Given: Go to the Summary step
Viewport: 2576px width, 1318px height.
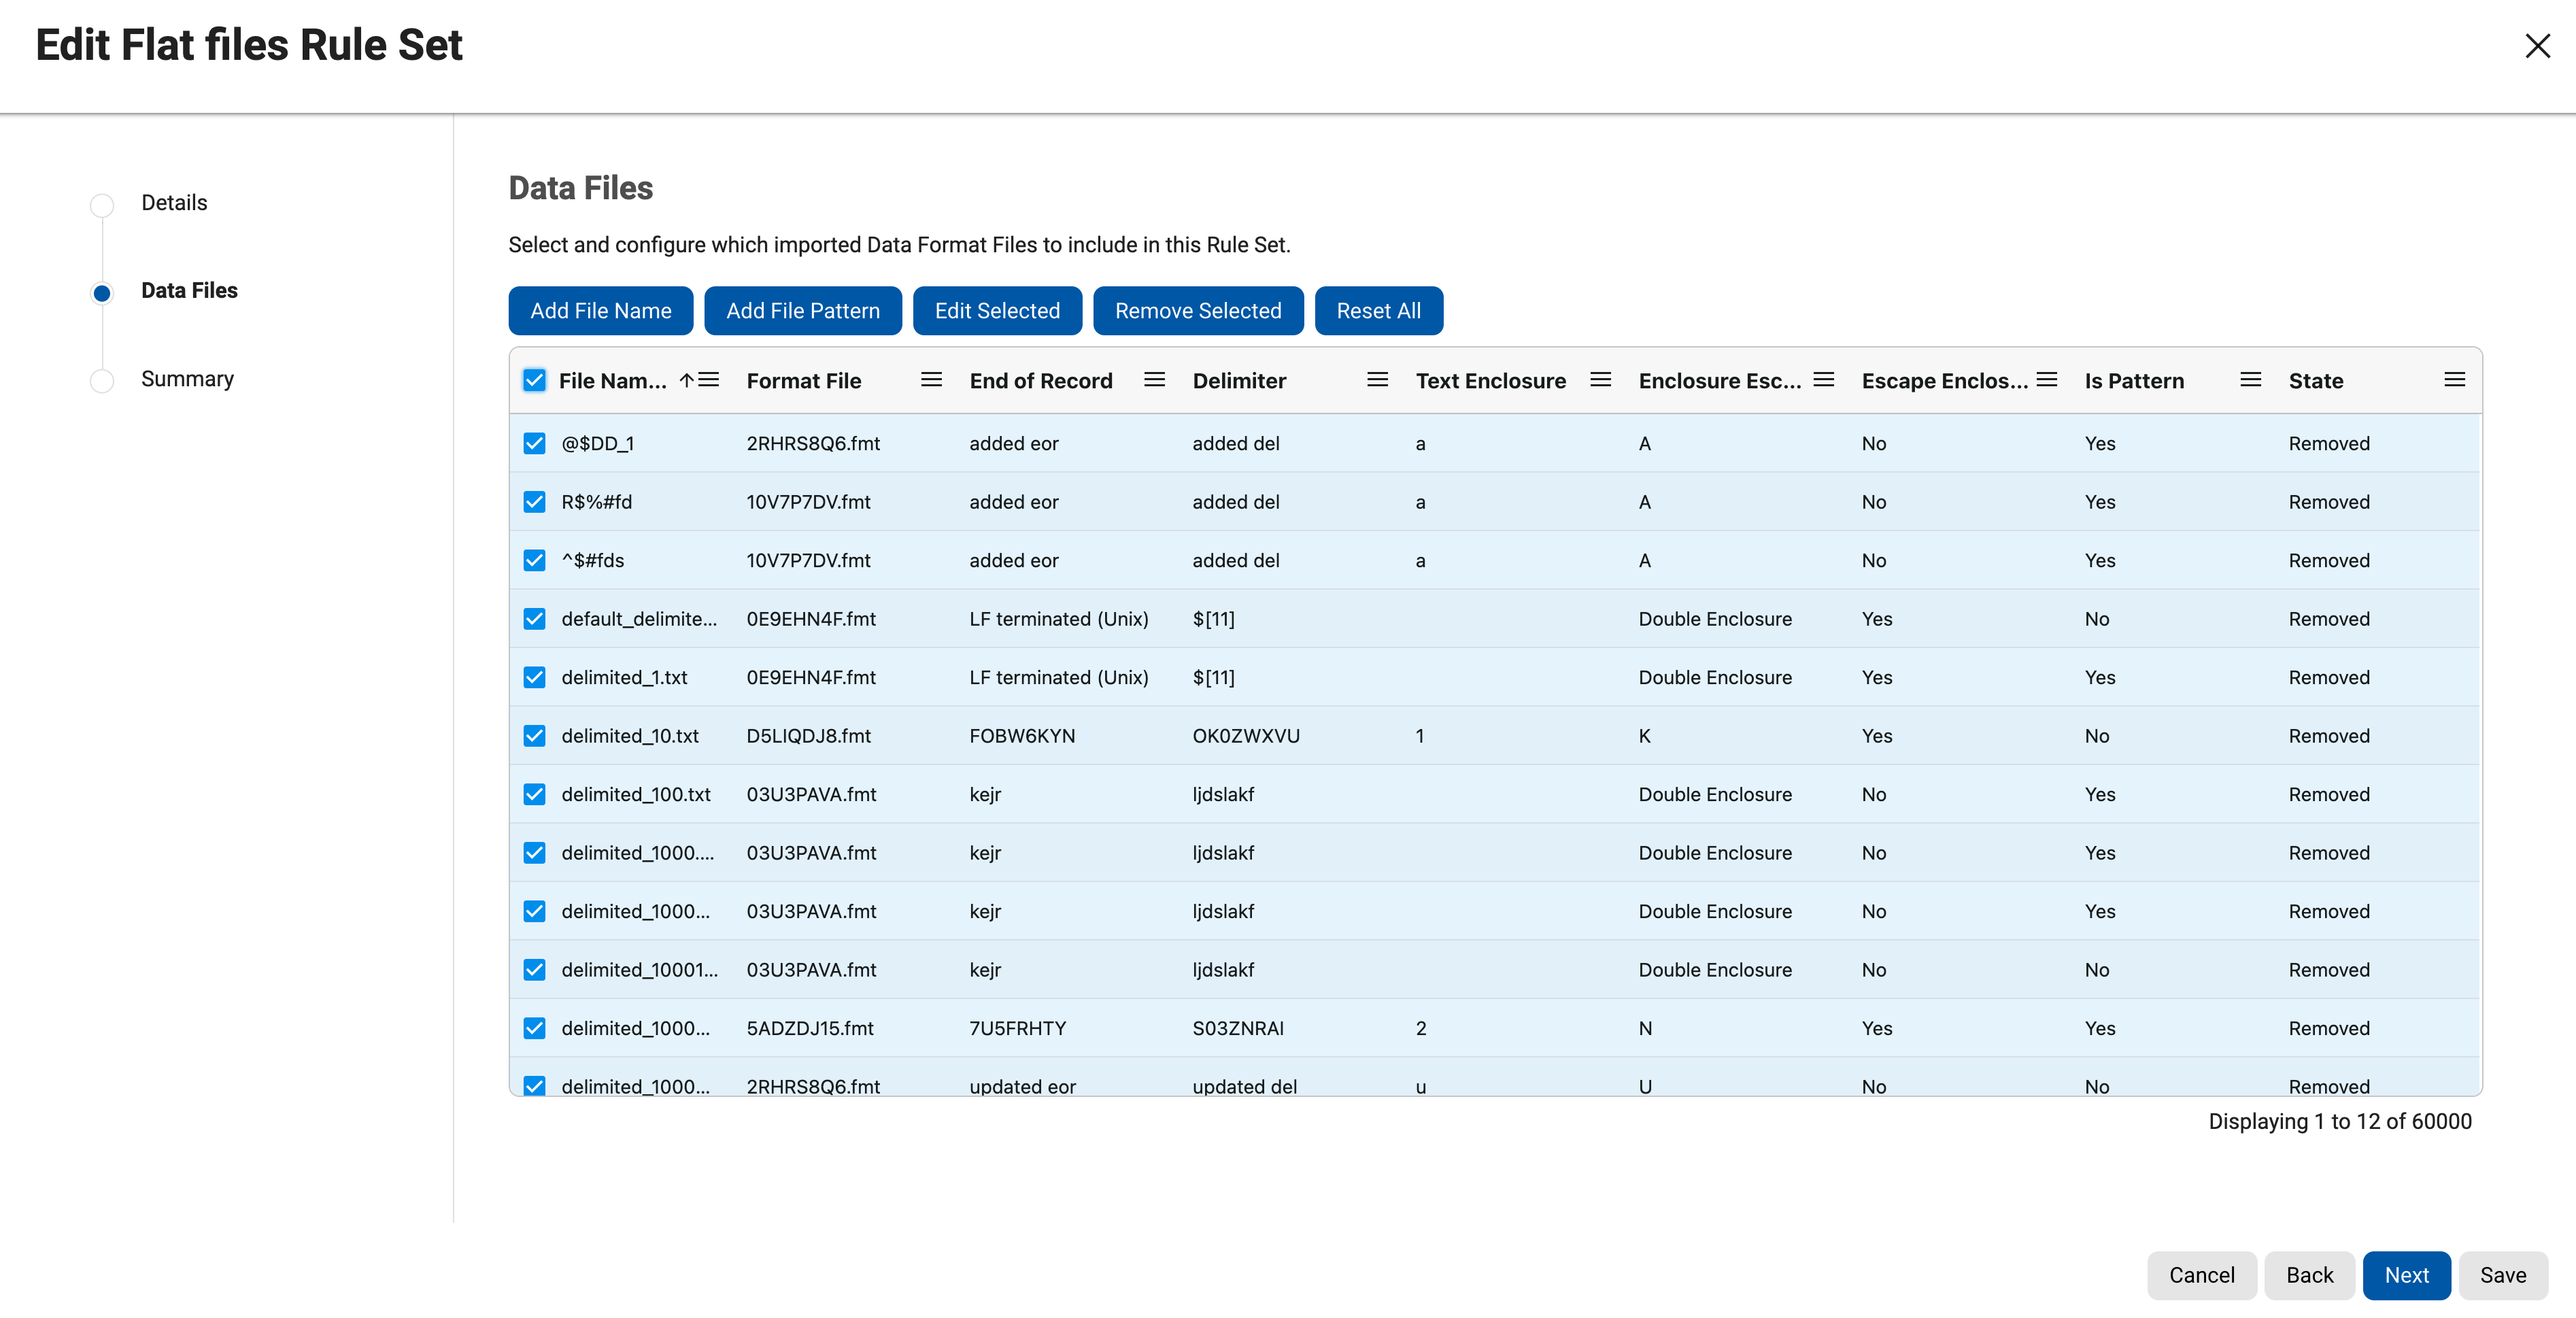Looking at the screenshot, I should point(187,378).
